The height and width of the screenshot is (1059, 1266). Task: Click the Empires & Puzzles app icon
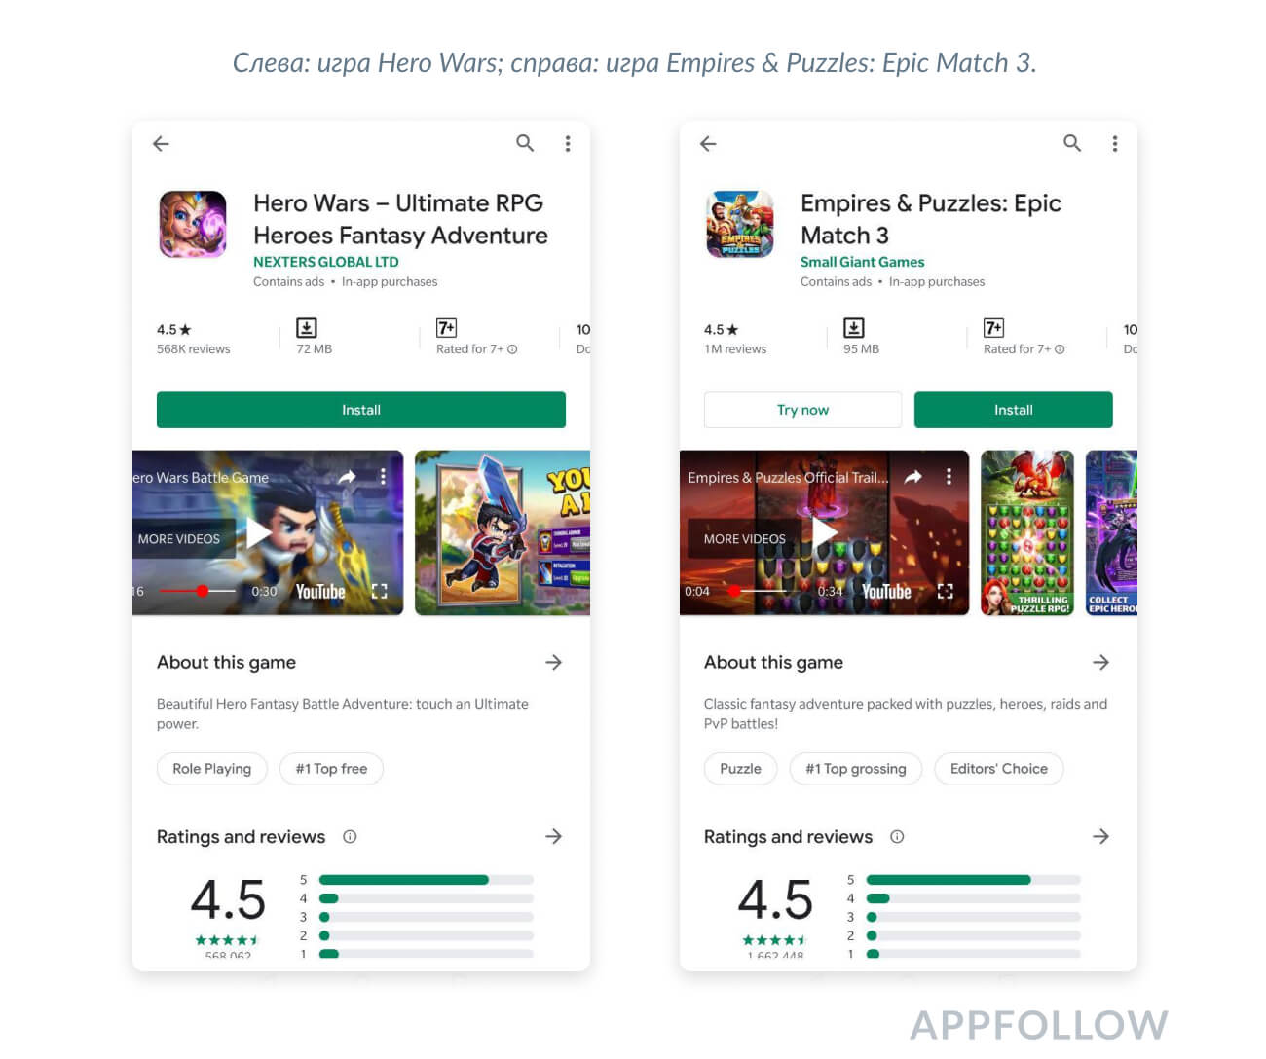[x=740, y=224]
